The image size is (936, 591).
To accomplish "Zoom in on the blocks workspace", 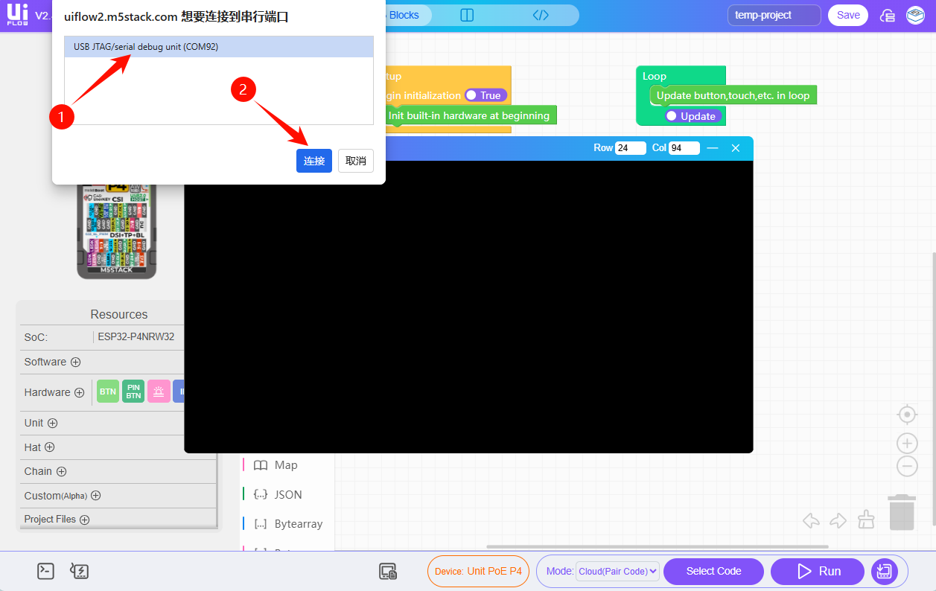I will tap(906, 444).
